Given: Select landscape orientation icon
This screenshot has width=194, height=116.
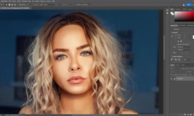Looking at the screenshot, I should (x=181, y=41).
